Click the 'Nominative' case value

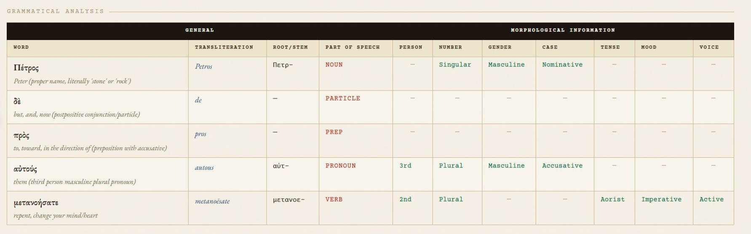(562, 65)
